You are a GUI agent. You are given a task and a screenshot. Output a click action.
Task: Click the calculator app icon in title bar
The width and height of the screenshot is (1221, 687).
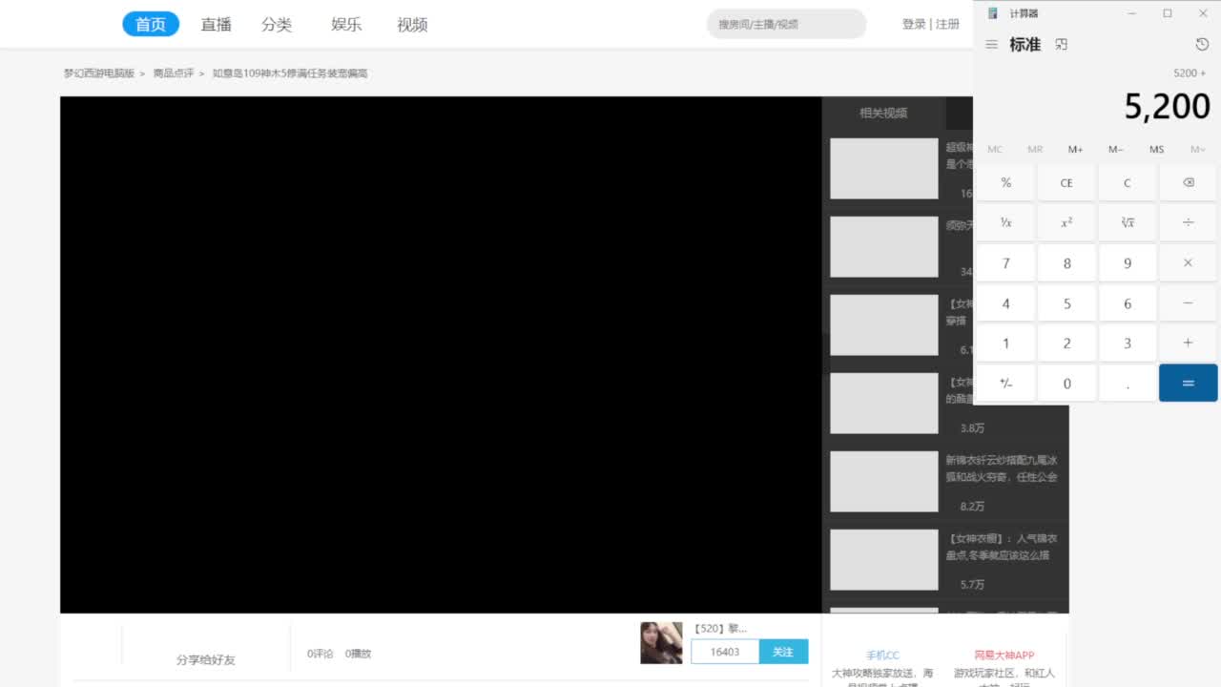[992, 13]
